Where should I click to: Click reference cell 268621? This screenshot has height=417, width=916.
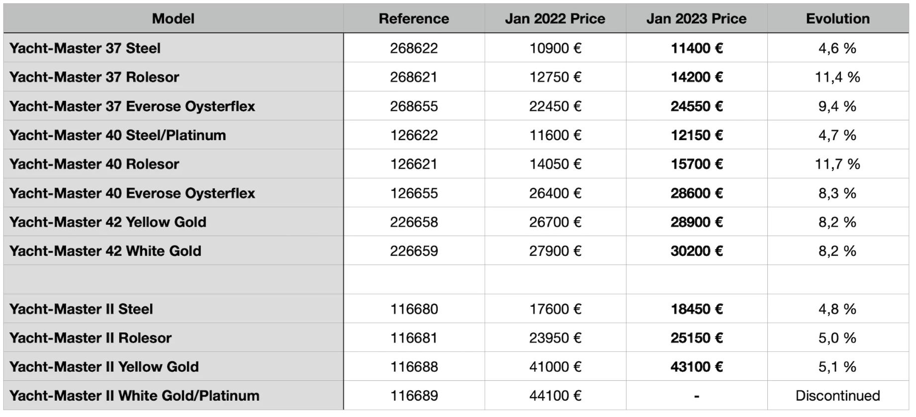click(x=414, y=77)
